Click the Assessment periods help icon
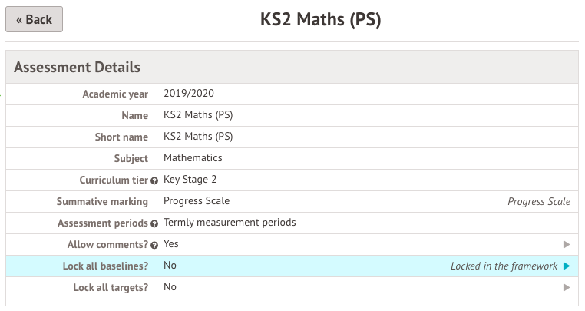Viewport: 585px width, 311px height. (154, 223)
